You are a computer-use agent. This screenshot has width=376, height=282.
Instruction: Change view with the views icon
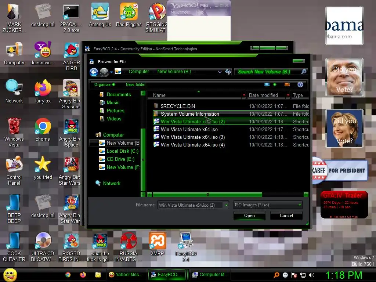pos(267,84)
